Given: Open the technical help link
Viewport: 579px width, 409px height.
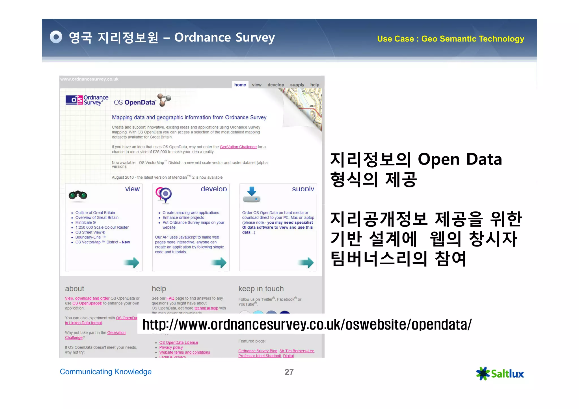Looking at the screenshot, I should (x=206, y=308).
